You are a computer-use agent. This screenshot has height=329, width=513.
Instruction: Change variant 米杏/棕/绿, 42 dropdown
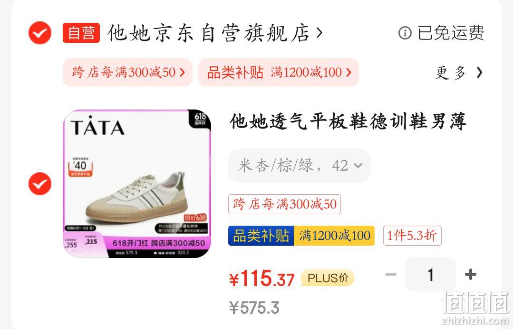[300, 166]
